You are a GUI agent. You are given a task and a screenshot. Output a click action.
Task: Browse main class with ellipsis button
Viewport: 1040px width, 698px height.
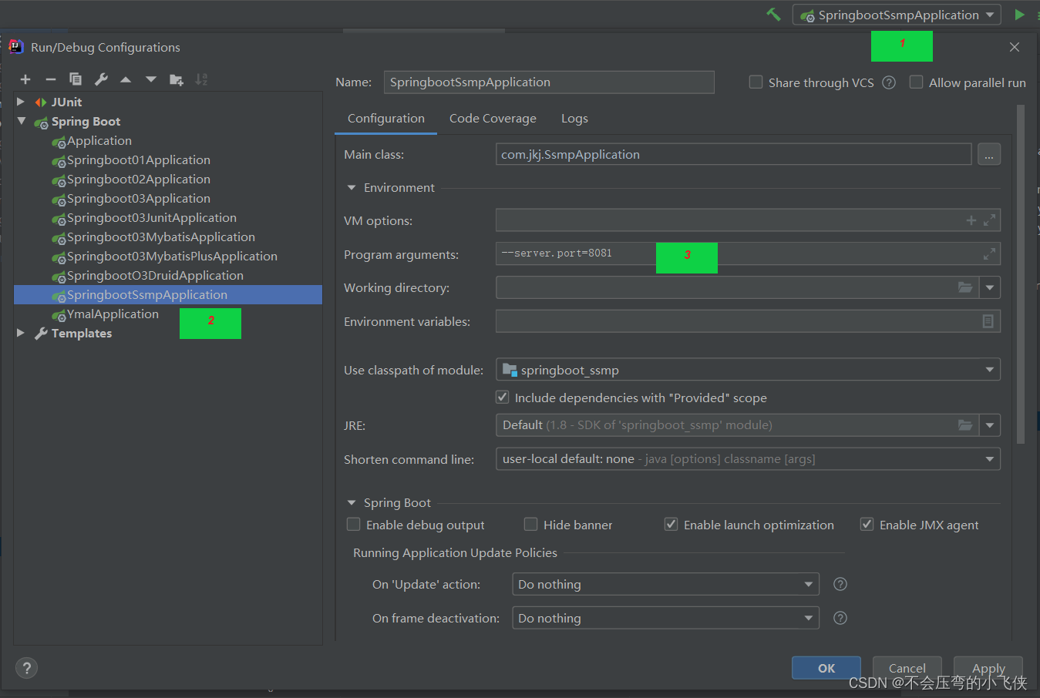[x=988, y=155]
